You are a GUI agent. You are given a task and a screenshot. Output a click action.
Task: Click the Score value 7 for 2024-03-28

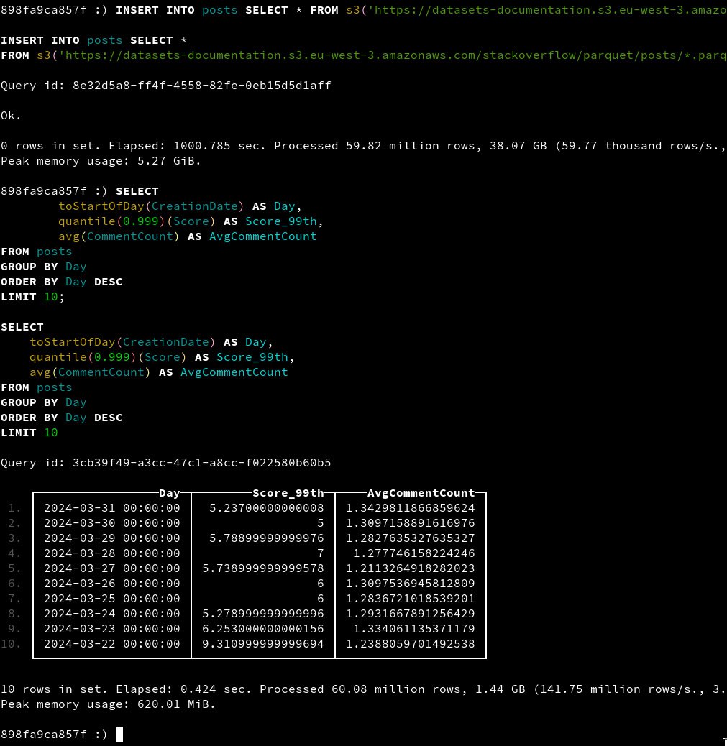(x=320, y=553)
